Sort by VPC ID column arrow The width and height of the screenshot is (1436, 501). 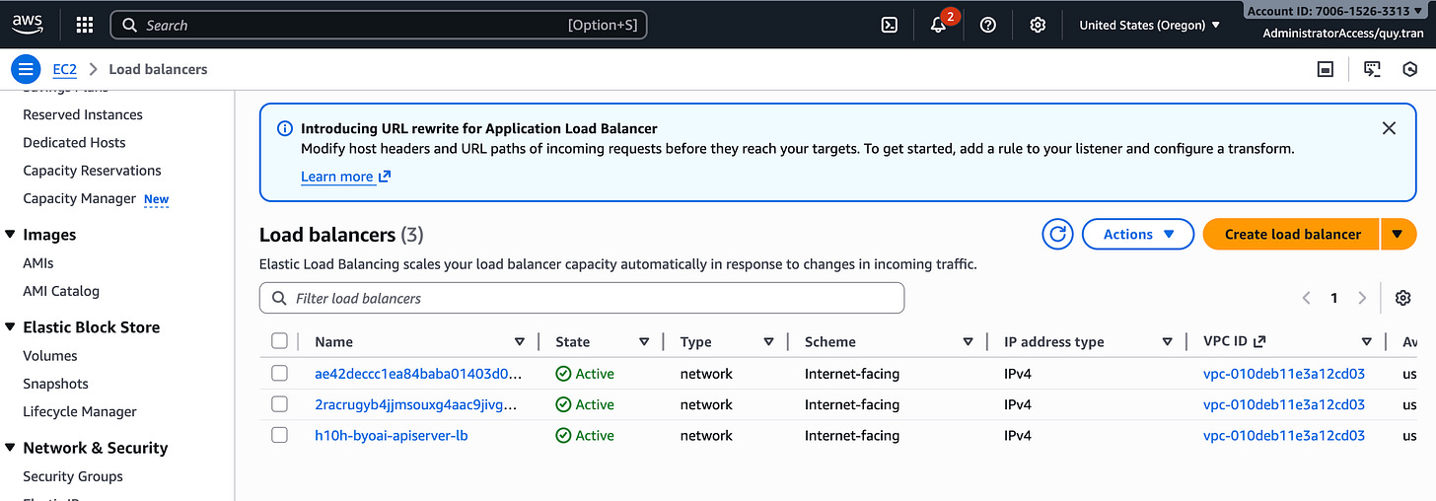(1366, 342)
